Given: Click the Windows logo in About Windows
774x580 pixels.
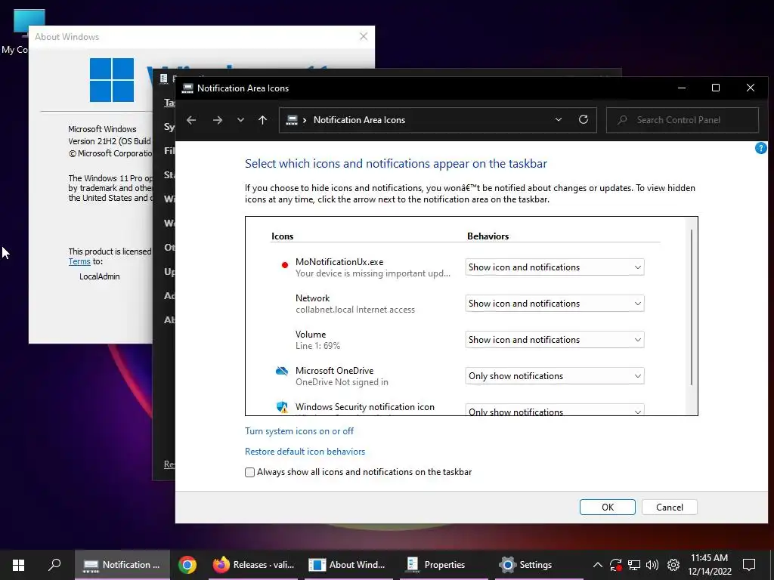Looking at the screenshot, I should tap(112, 80).
